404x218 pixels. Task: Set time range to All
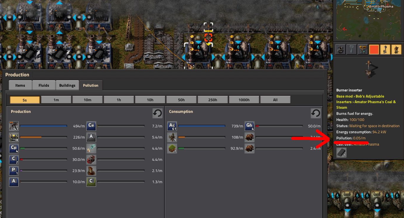[x=275, y=100]
